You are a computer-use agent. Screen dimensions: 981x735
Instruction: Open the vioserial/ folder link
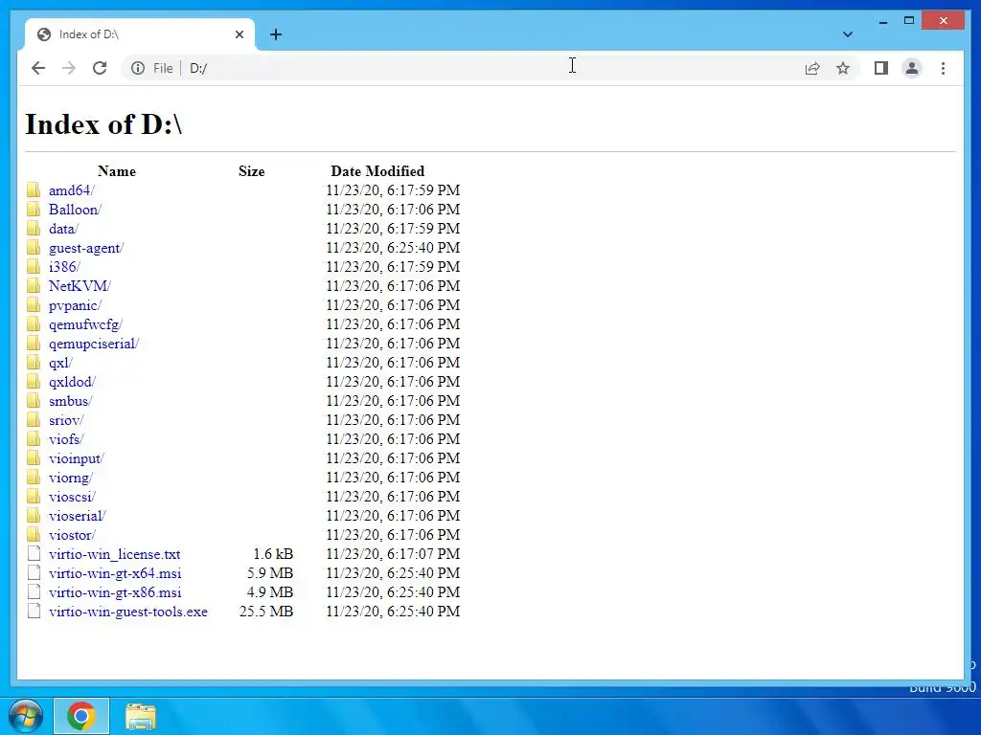[78, 516]
